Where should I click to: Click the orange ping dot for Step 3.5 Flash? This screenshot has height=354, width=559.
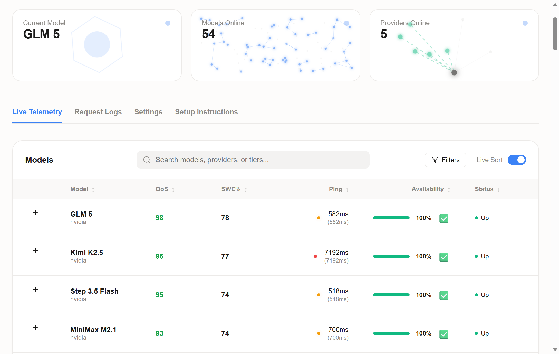pos(319,295)
